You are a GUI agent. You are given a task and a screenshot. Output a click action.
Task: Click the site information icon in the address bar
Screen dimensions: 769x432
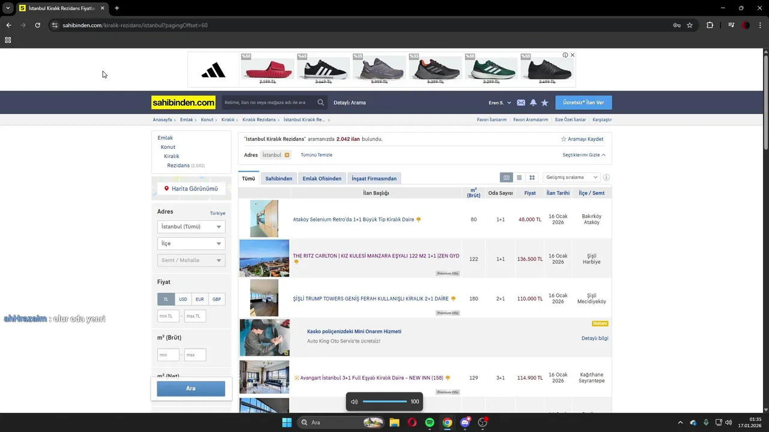pyautogui.click(x=55, y=25)
